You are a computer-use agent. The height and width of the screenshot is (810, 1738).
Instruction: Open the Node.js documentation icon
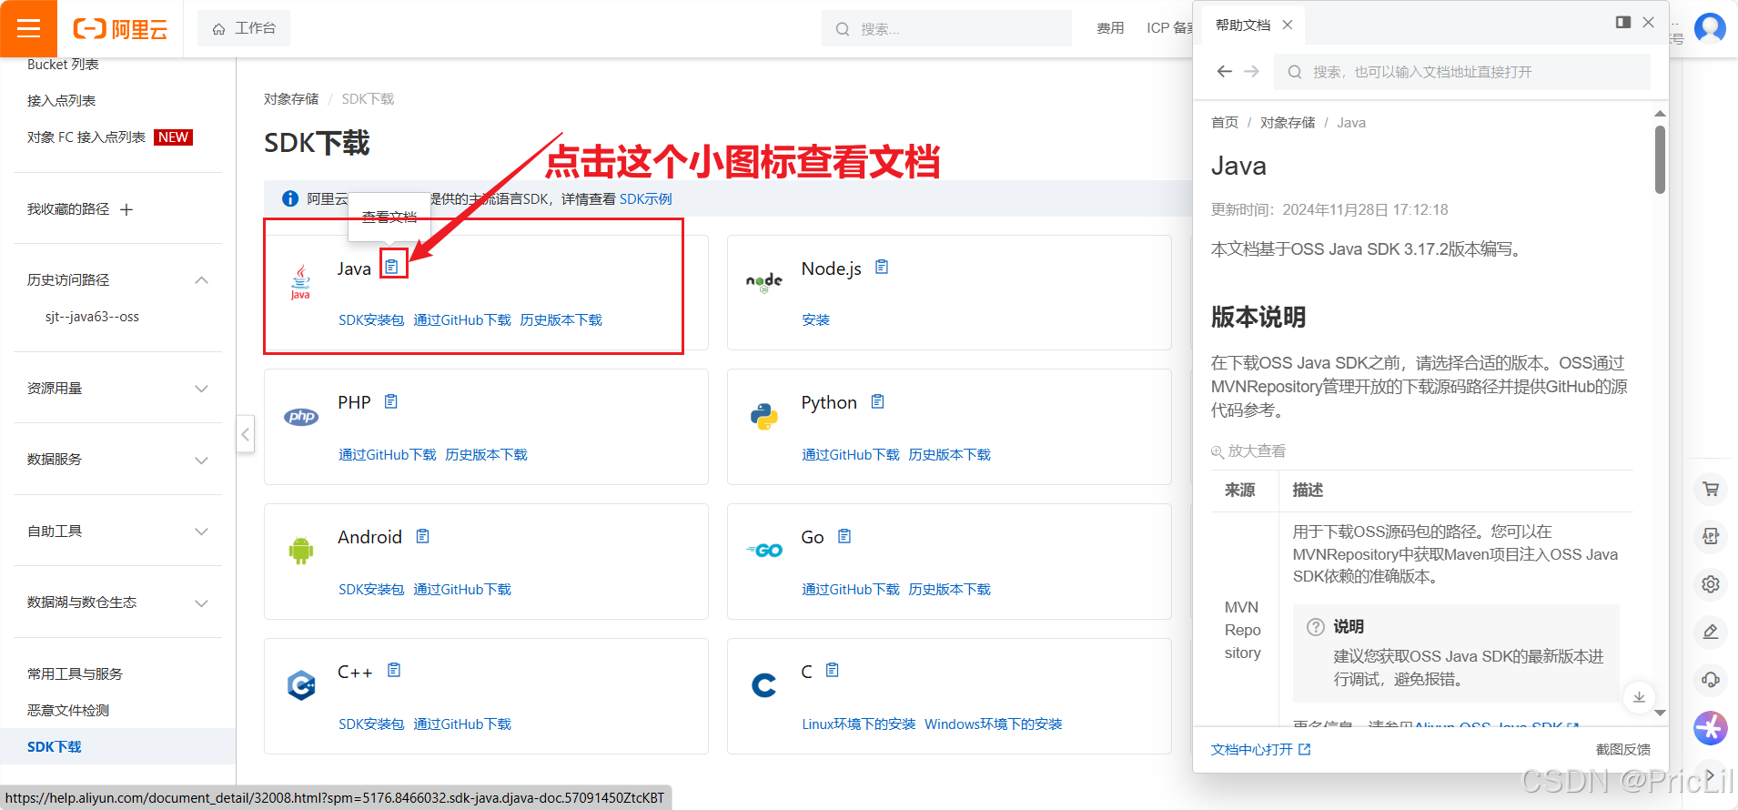(882, 267)
